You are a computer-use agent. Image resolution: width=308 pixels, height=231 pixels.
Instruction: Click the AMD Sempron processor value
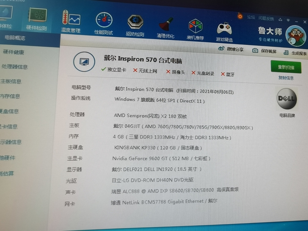pyautogui.click(x=150, y=116)
